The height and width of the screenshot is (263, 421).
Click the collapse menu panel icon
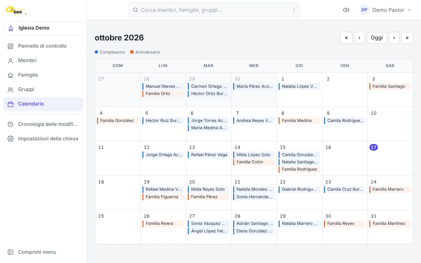[x=11, y=252]
